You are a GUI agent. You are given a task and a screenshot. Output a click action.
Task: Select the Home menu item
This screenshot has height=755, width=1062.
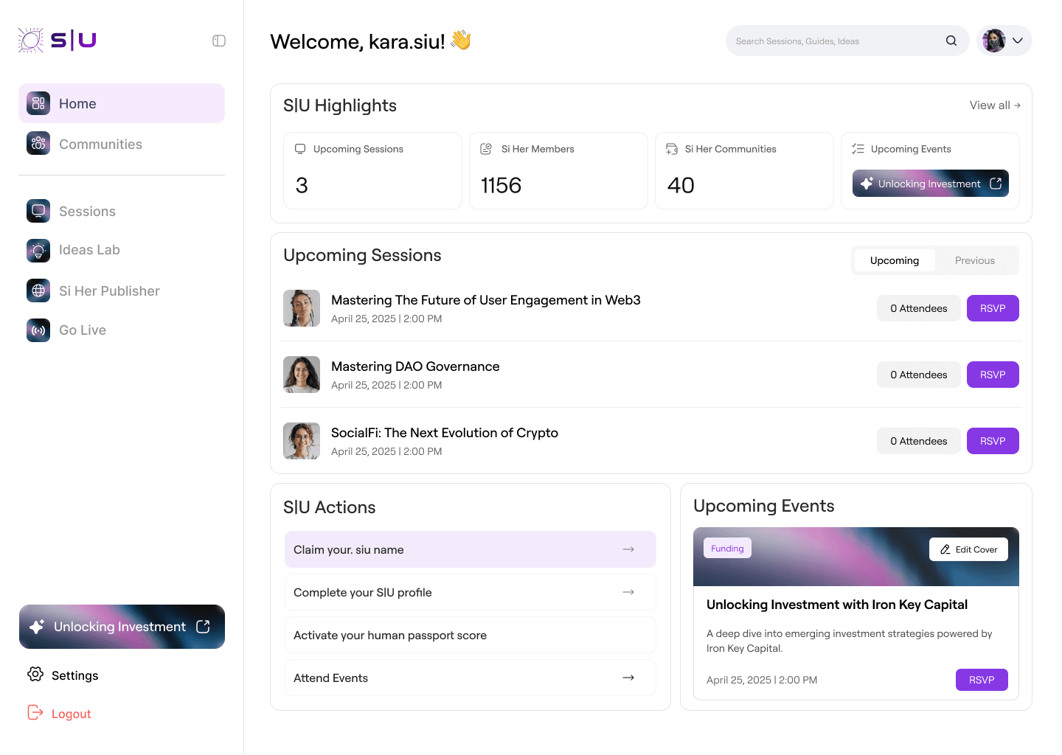point(122,103)
